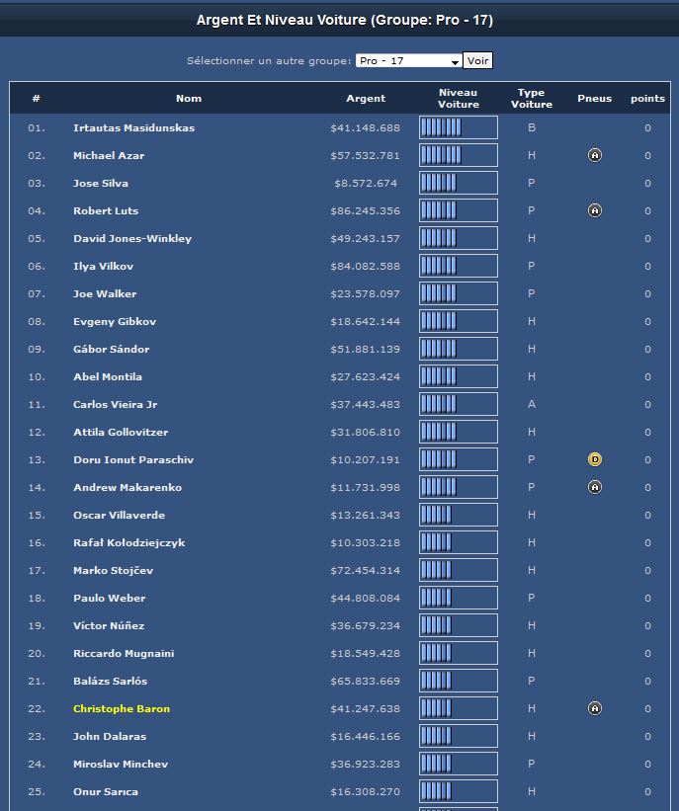This screenshot has width=679, height=811.
Task: Open David Jones-Winkley manager link
Action: (132, 238)
